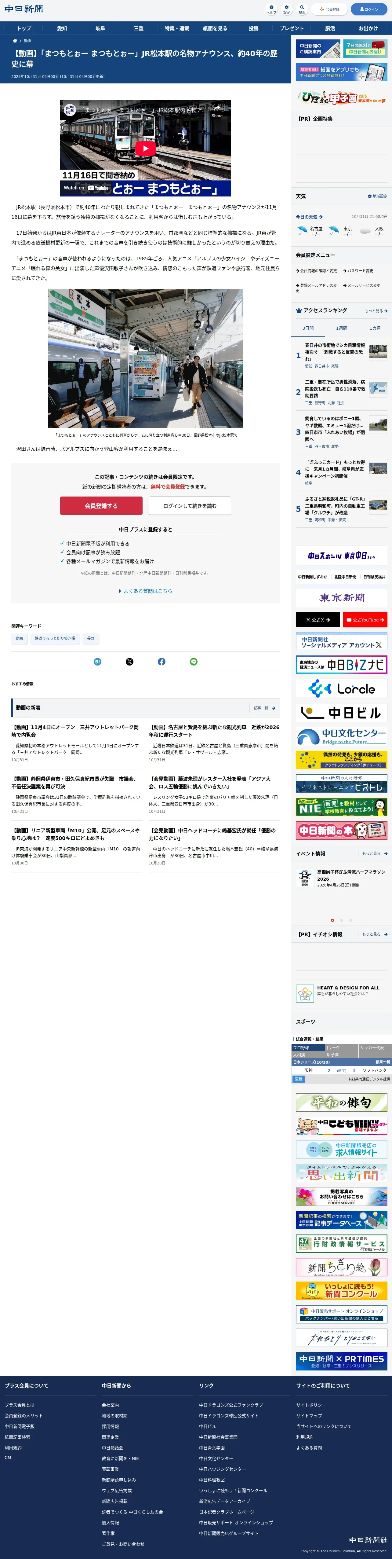Select the 1カ月 ranking tab

(x=375, y=328)
